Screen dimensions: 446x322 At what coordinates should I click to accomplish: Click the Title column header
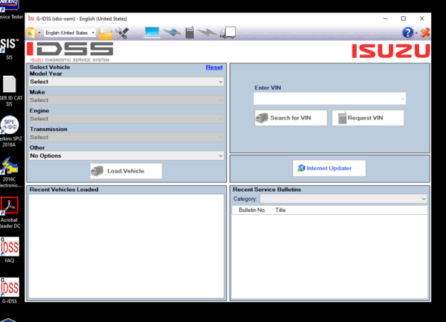point(280,210)
